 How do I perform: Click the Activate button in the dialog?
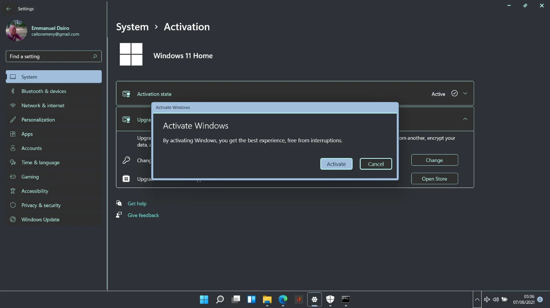point(336,164)
